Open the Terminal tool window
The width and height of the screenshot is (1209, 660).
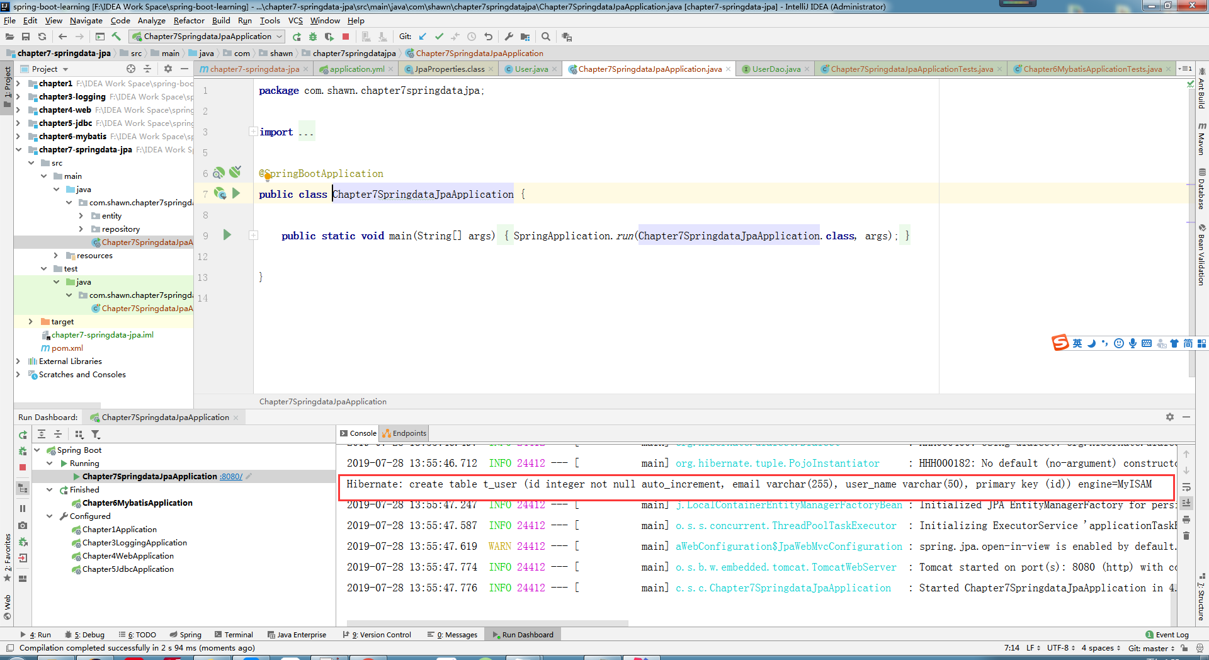(x=234, y=635)
